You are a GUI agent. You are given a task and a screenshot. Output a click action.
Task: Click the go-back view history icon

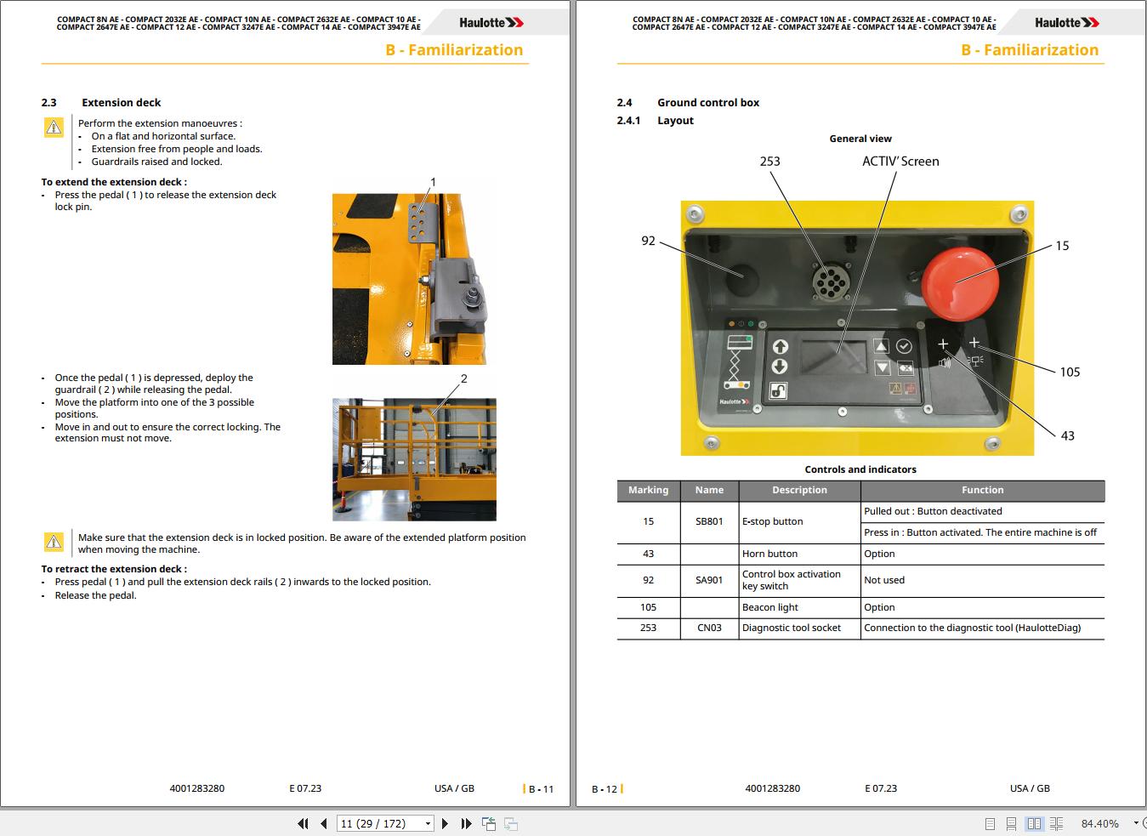(x=489, y=823)
